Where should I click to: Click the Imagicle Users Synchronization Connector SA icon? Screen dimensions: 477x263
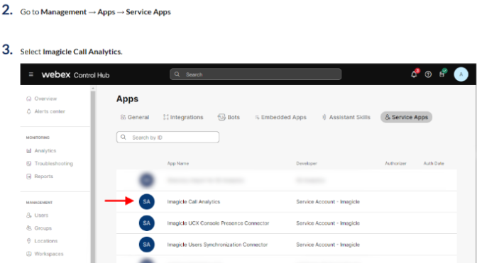147,245
